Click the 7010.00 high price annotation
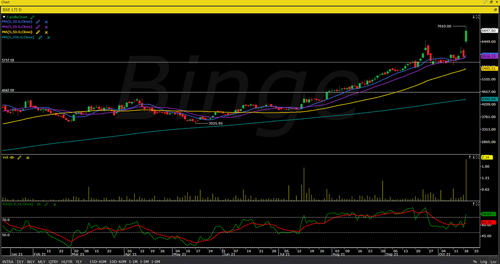Screen dimensions: 500x264 pos(444,26)
